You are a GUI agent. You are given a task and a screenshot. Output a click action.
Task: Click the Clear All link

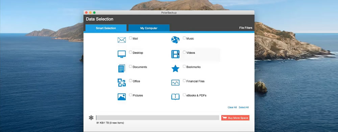click(x=232, y=107)
